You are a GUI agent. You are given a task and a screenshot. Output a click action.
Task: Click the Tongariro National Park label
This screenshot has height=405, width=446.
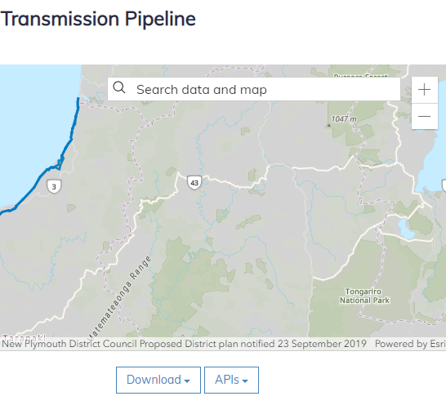(364, 296)
